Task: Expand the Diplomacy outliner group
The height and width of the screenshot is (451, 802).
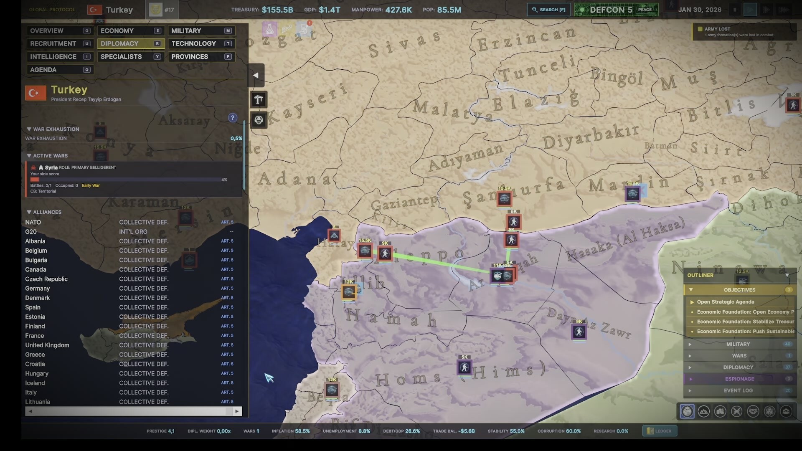Action: pos(690,367)
